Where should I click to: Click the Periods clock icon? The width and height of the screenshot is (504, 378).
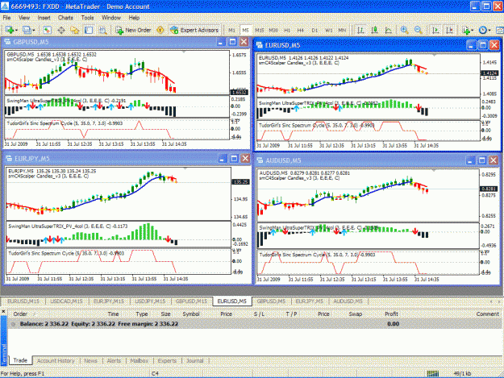click(483, 30)
